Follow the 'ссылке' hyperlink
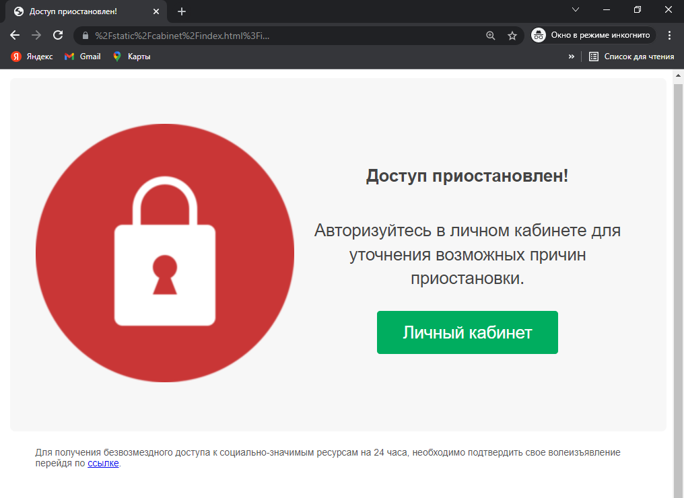The width and height of the screenshot is (684, 498). pyautogui.click(x=103, y=463)
